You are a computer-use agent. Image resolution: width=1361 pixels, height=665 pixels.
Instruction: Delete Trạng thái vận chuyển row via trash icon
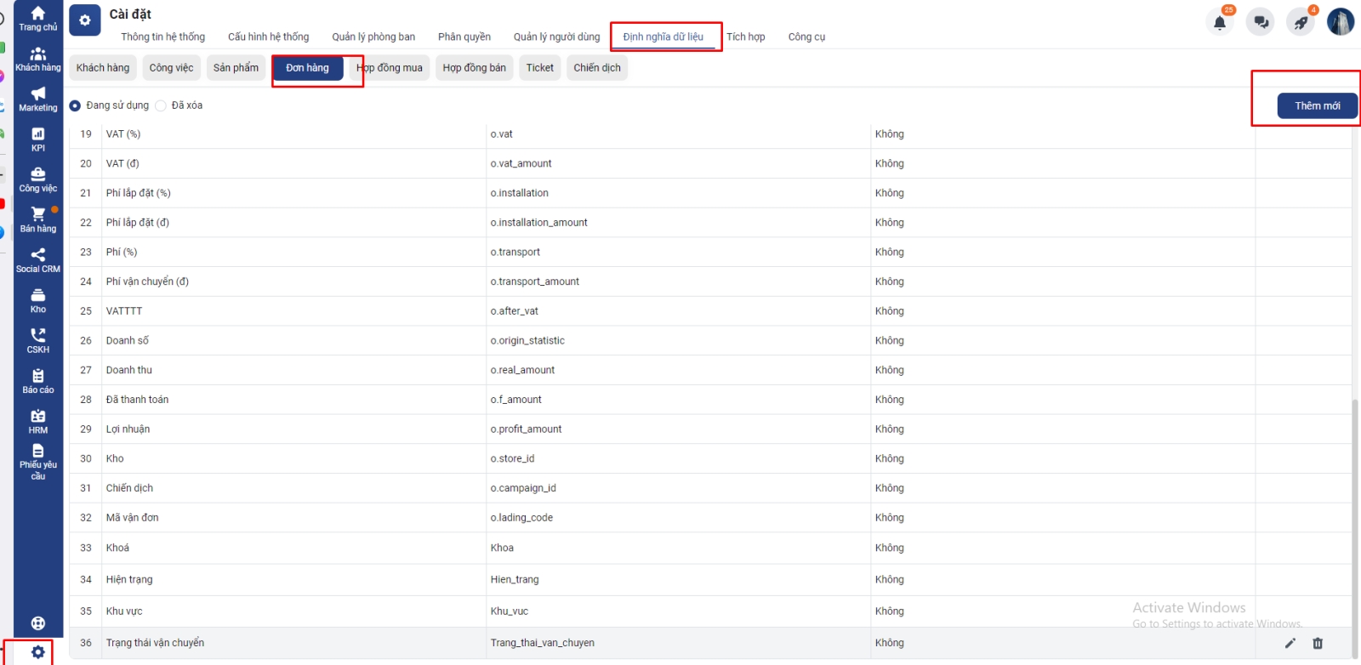coord(1318,643)
